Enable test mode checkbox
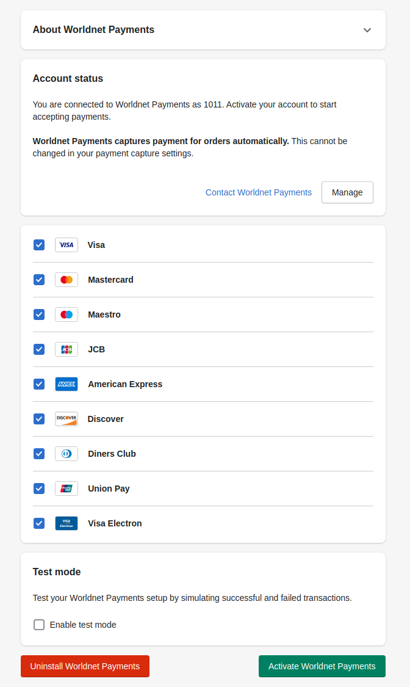The image size is (410, 687). [x=39, y=625]
